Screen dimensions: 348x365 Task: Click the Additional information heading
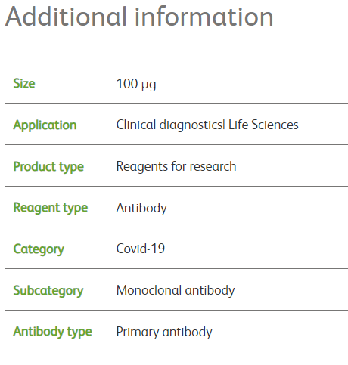[x=139, y=17]
